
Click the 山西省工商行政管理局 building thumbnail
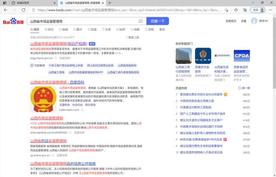pos(184,56)
